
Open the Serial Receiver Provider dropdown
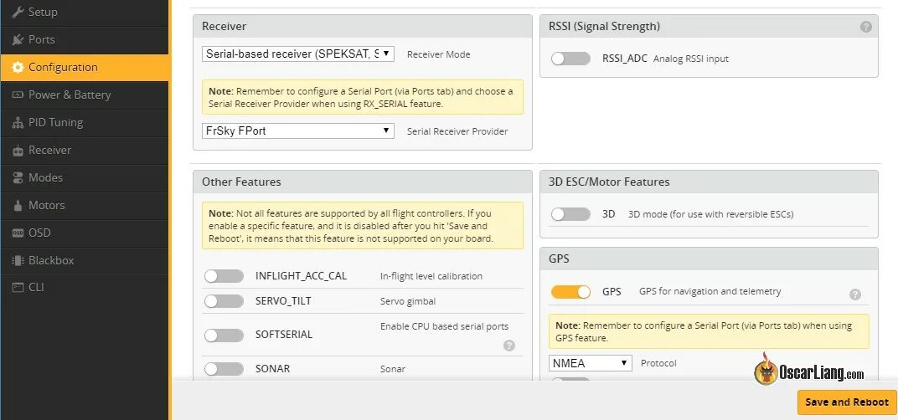[298, 131]
